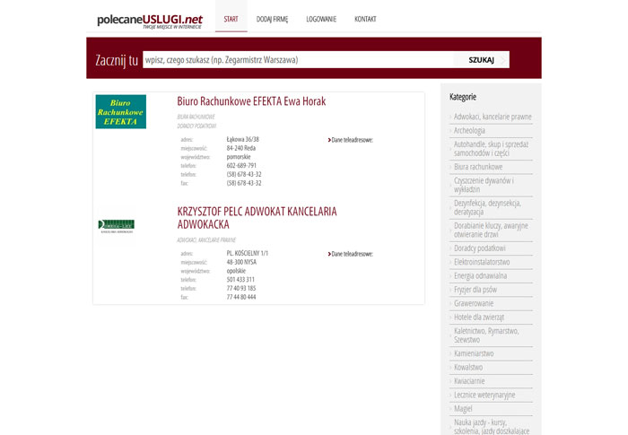Image resolution: width=628 pixels, height=435 pixels.
Task: Click the 'Biura rachunkowe' tag under EFEKTA
Action: click(196, 117)
